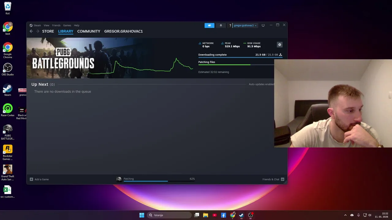Open the GREGOR.GRAHOVAC1 profile tab
392x220 pixels.
pos(123,31)
